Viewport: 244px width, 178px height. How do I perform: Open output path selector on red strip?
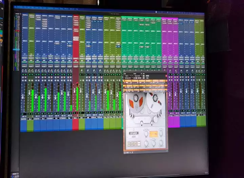click(x=76, y=59)
